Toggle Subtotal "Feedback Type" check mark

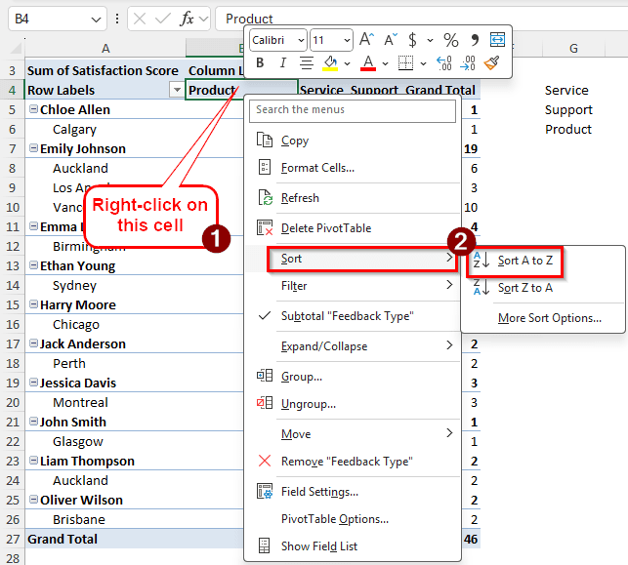(x=264, y=316)
